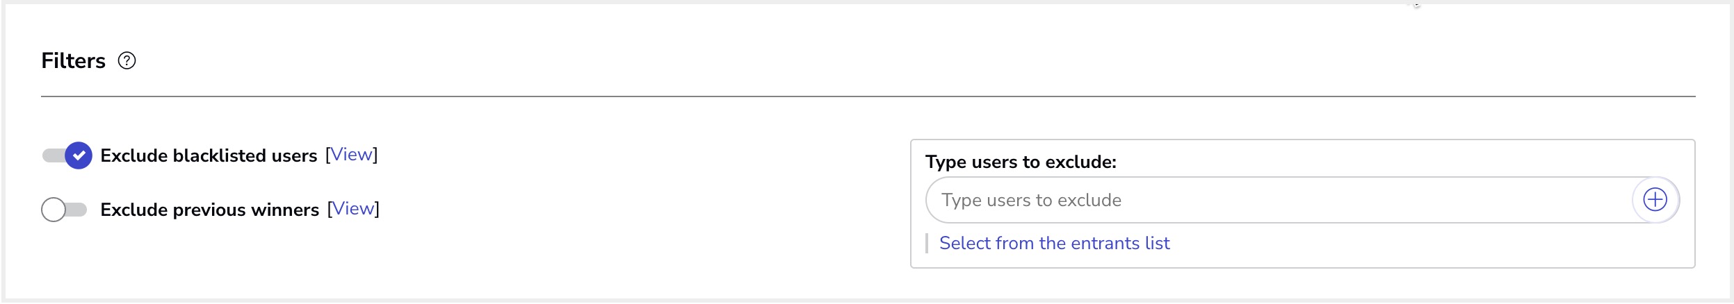The height and width of the screenshot is (304, 1734).
Task: Click the help icon beside Filters
Action: (127, 61)
